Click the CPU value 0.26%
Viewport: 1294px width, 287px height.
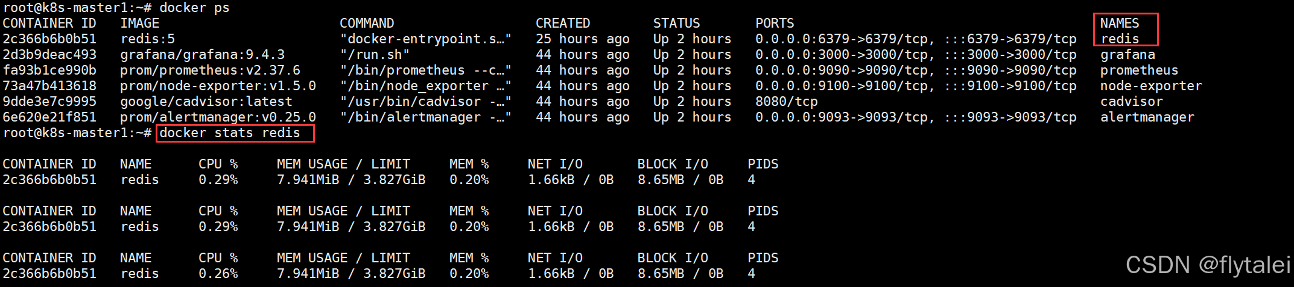coord(218,274)
